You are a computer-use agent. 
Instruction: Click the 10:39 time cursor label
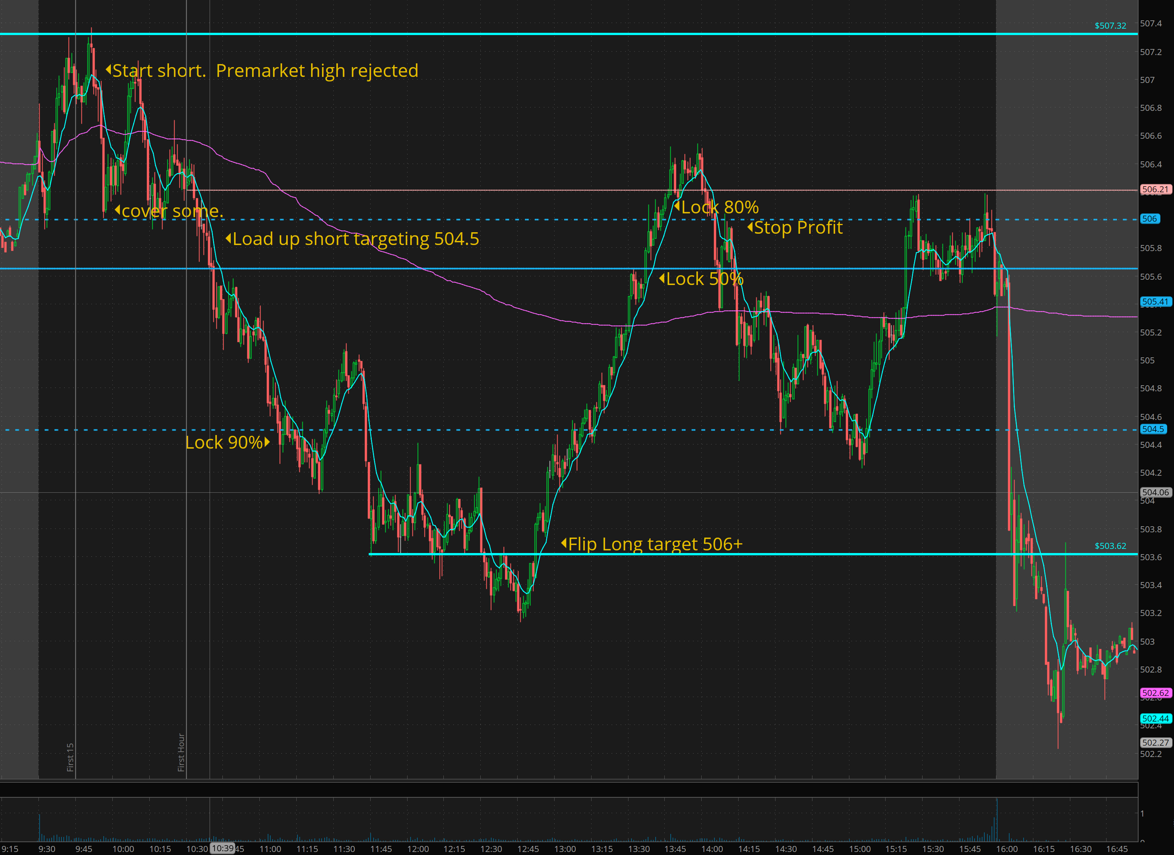(222, 848)
